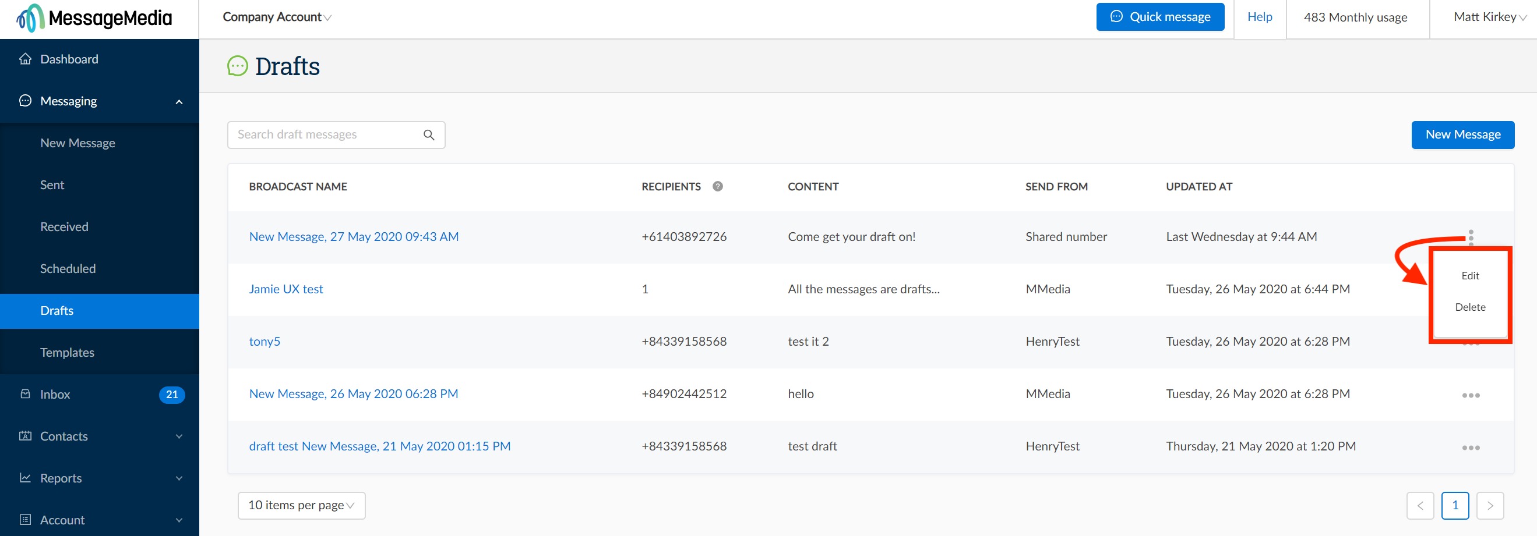Open options for draft test 21 May row
The image size is (1537, 536).
1471,448
